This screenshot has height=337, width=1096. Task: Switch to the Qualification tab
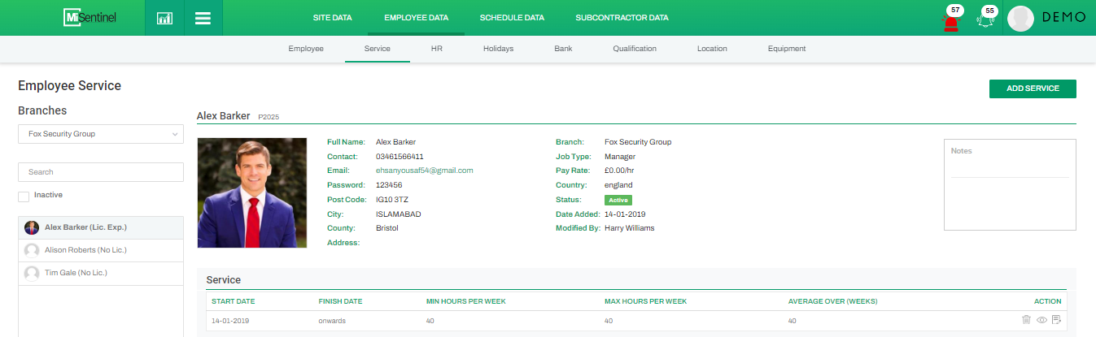[x=635, y=49]
